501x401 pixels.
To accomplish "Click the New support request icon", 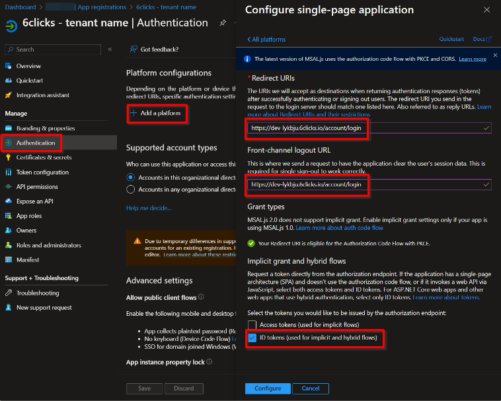I will click(9, 307).
